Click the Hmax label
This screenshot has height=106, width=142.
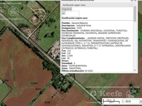[x=65, y=61]
